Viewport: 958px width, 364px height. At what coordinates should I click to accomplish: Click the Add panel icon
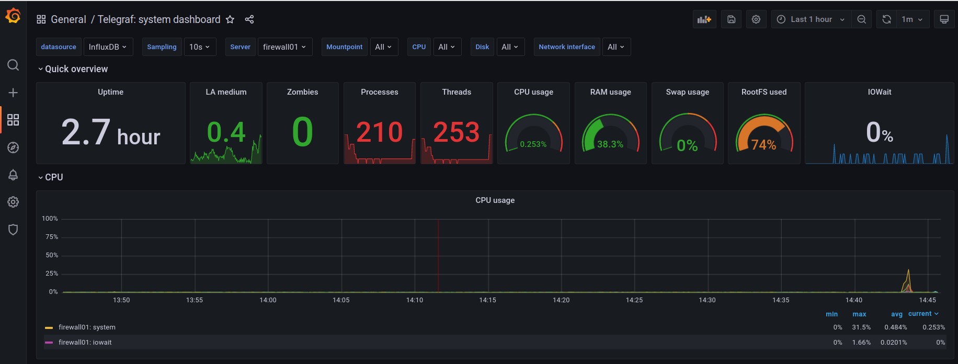pyautogui.click(x=704, y=19)
